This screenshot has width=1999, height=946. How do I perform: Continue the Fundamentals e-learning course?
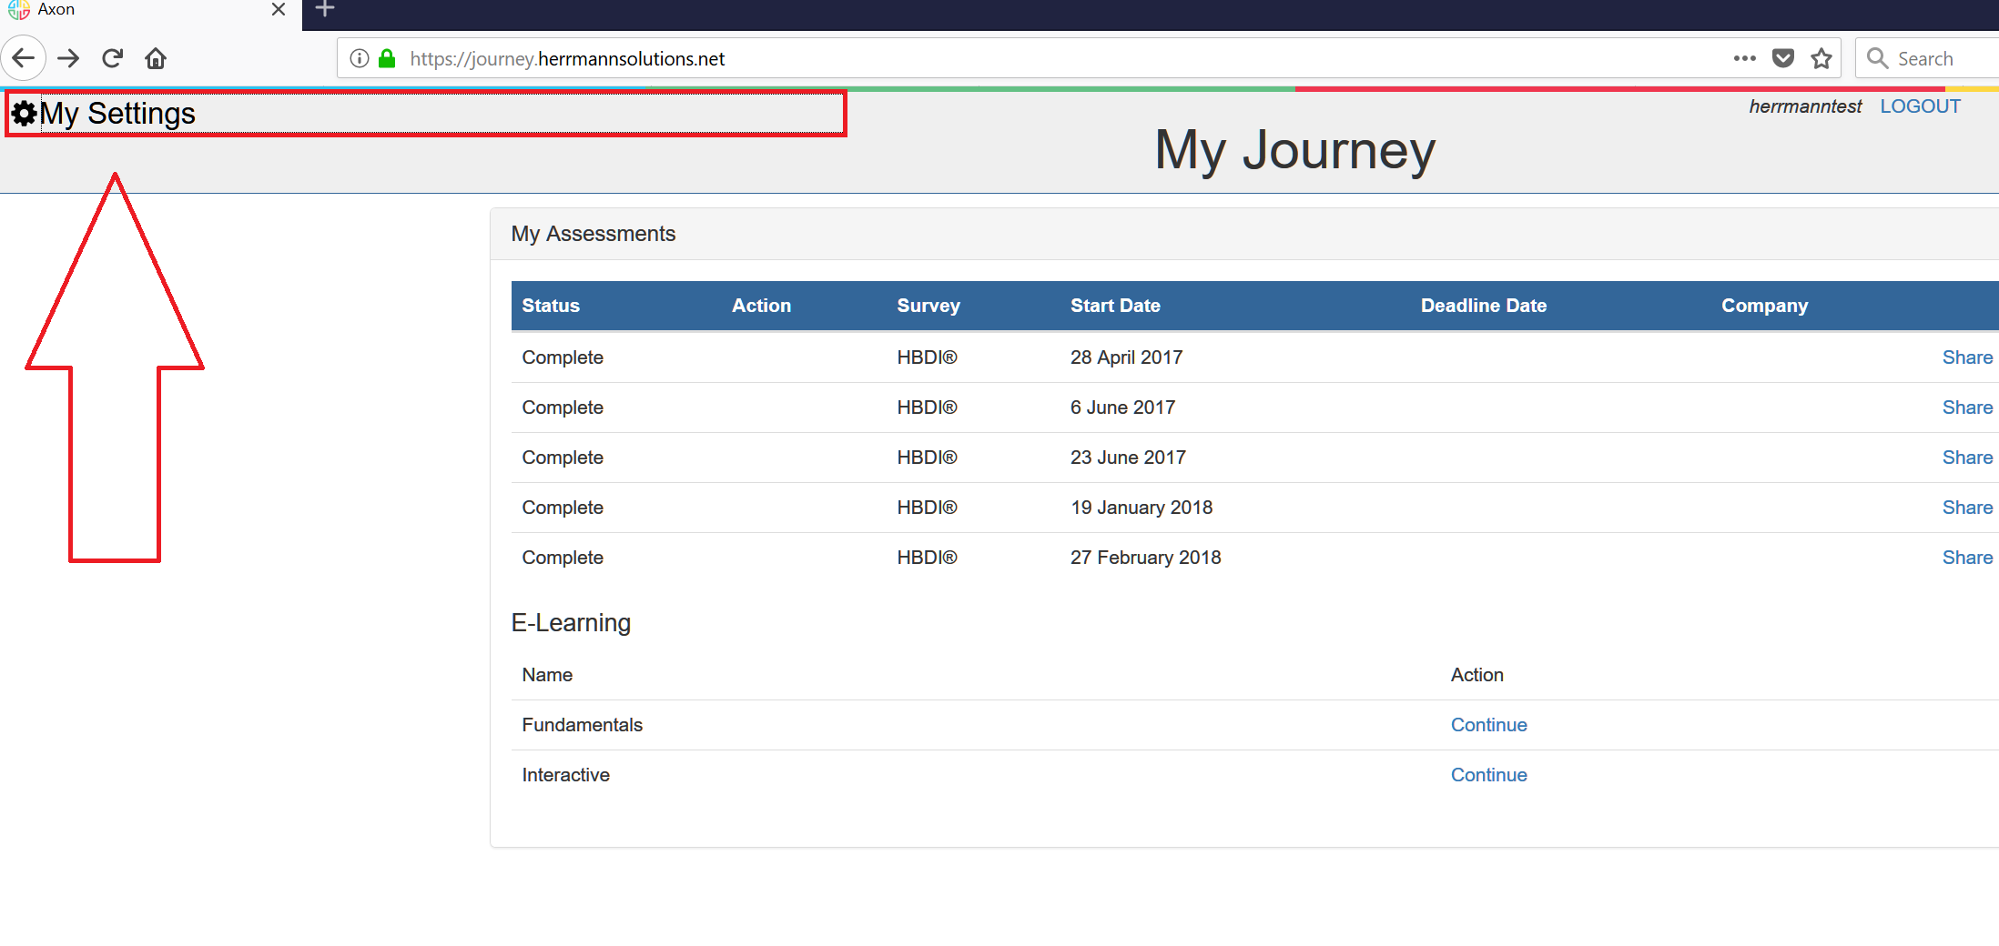click(1488, 725)
